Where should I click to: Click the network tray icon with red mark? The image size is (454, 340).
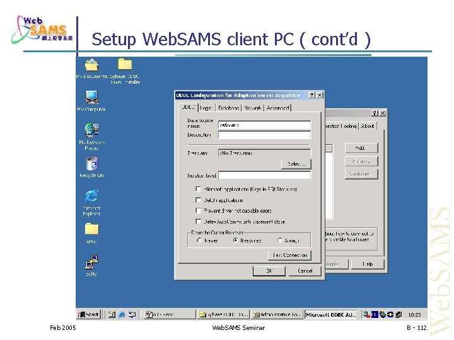(367, 315)
